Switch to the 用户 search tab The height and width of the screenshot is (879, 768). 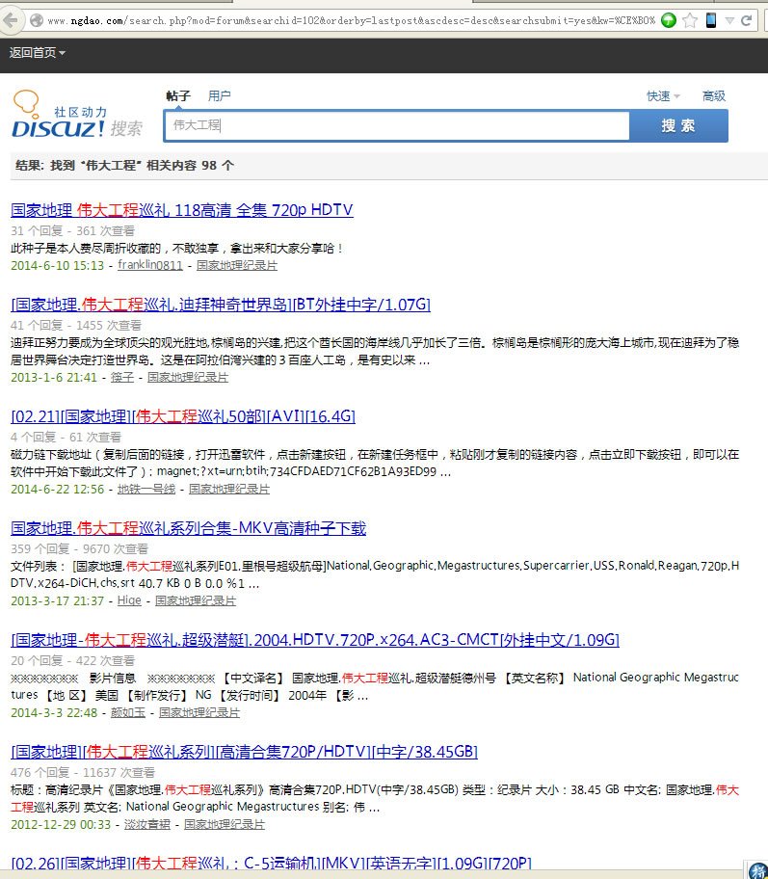tap(219, 95)
